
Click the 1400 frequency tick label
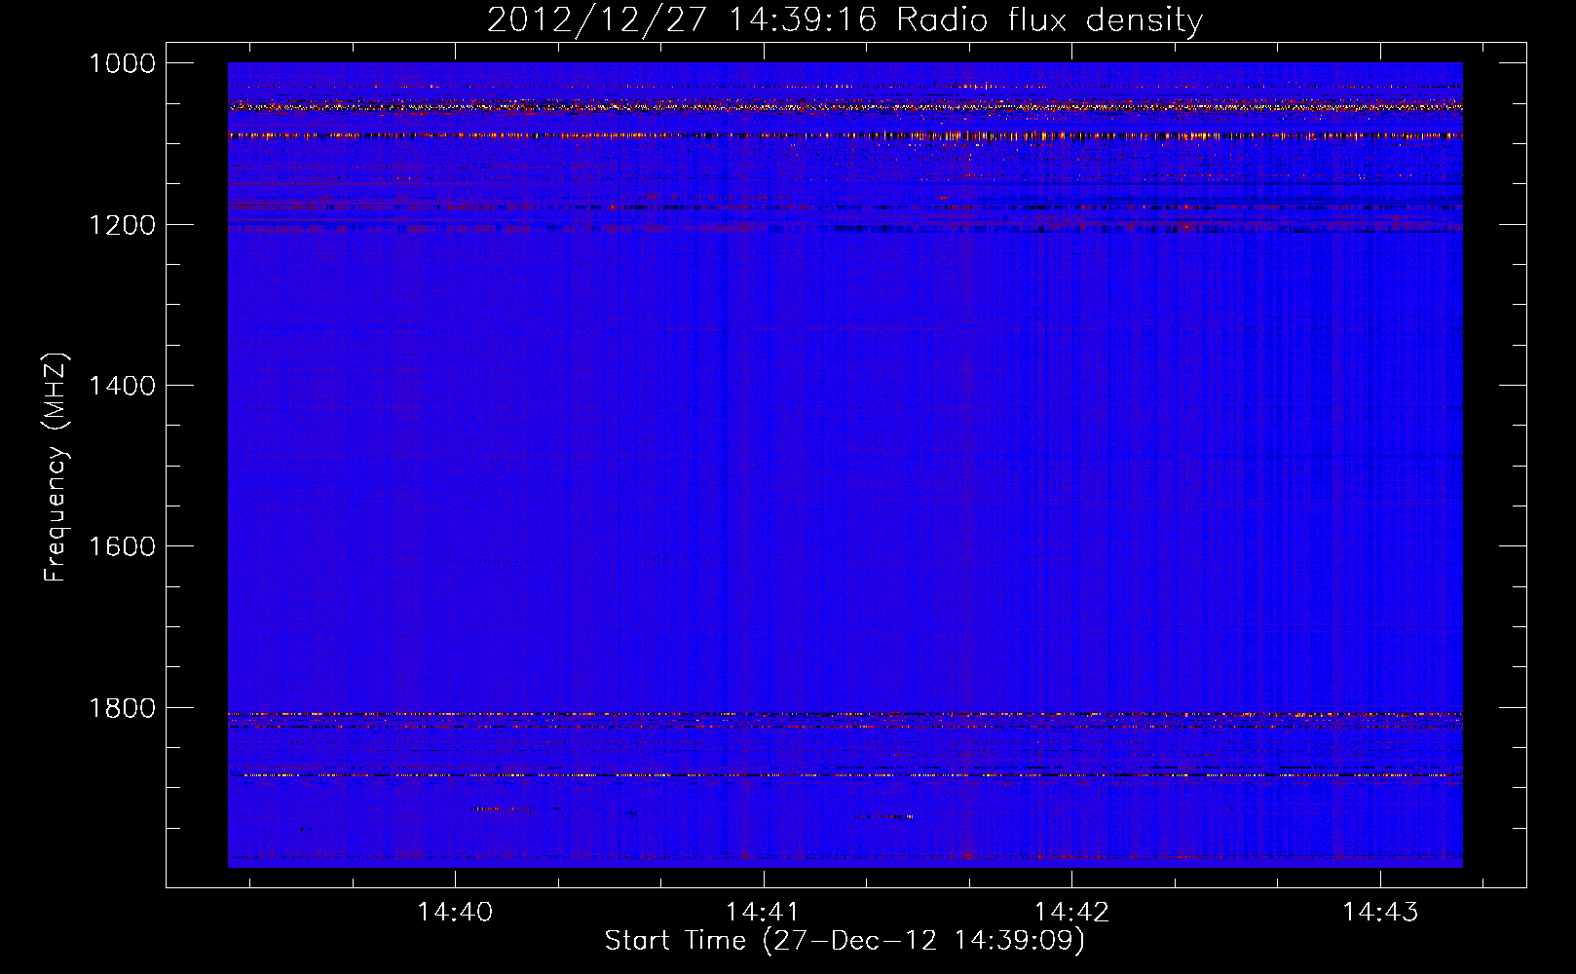[x=122, y=386]
